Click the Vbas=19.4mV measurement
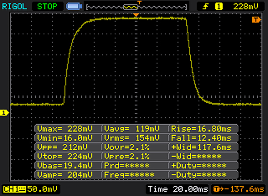 65,165
